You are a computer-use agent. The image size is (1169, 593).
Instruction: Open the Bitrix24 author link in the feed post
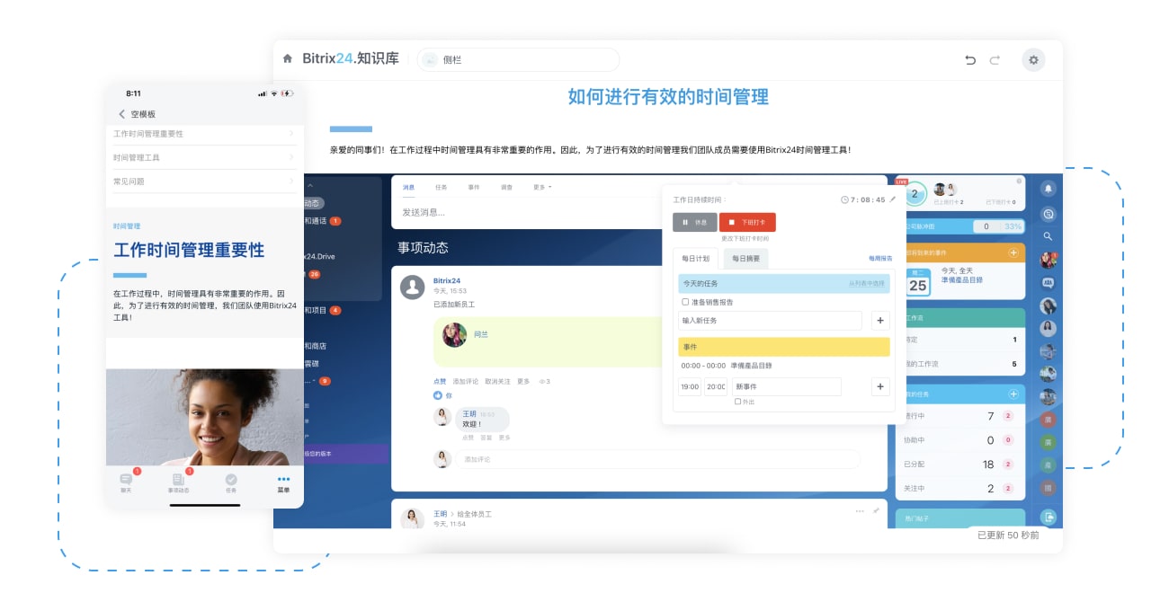(x=447, y=280)
